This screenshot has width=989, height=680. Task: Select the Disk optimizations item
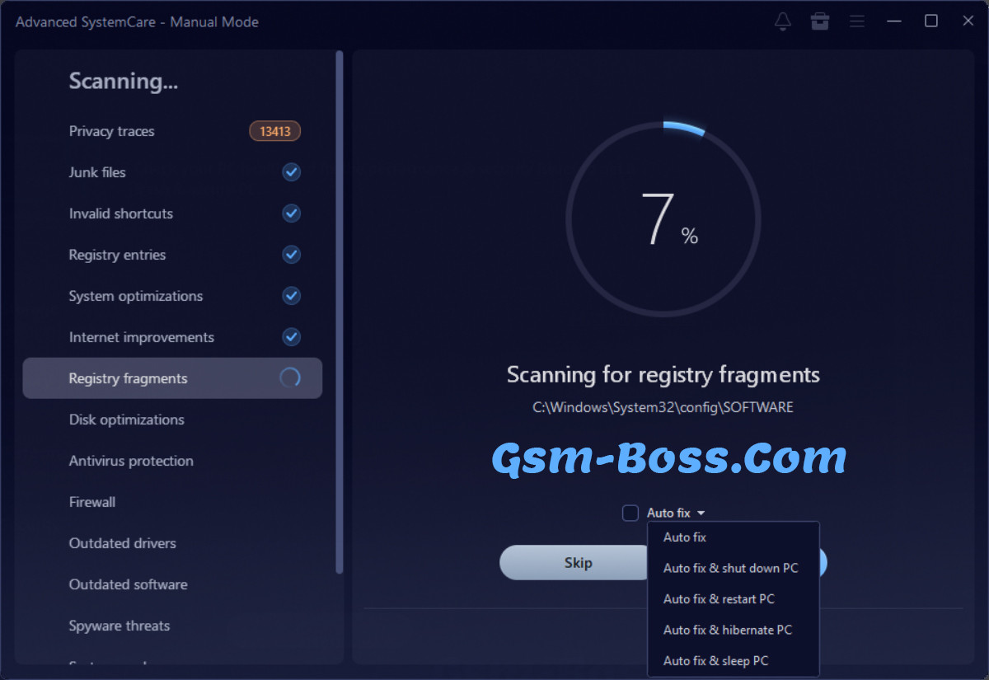point(127,420)
